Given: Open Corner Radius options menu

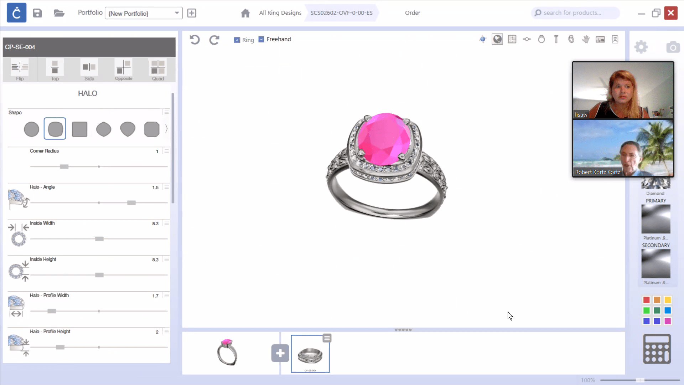Looking at the screenshot, I should coord(166,151).
